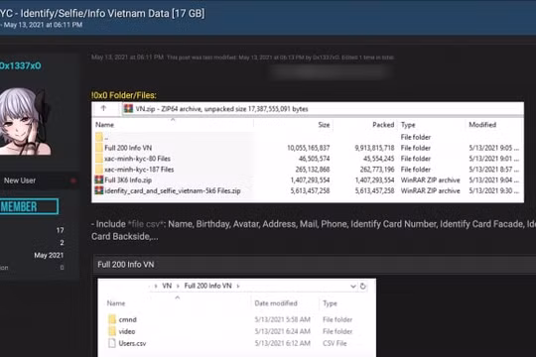Sort explorer files by Date modified column
This screenshot has height=357, width=536.
276,303
